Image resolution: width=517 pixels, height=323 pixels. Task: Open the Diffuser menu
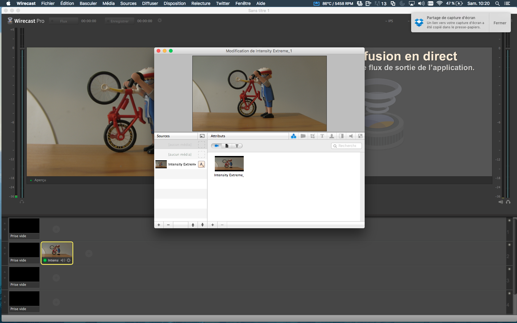150,3
